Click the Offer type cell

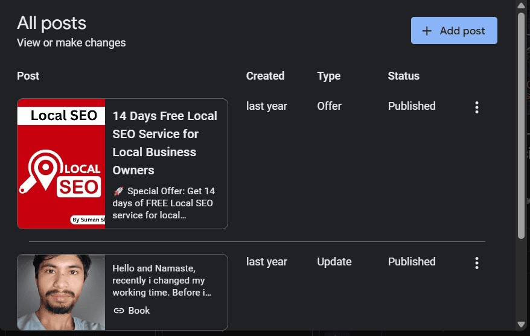(329, 106)
